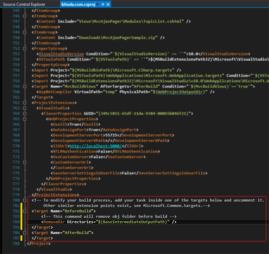
Task: Click MvcAjaxPagerSample.zip include path on line 750
Action: click(118, 38)
